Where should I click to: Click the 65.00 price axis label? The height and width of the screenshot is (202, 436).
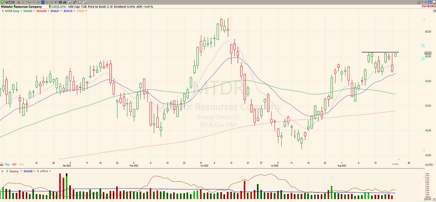pyautogui.click(x=428, y=32)
